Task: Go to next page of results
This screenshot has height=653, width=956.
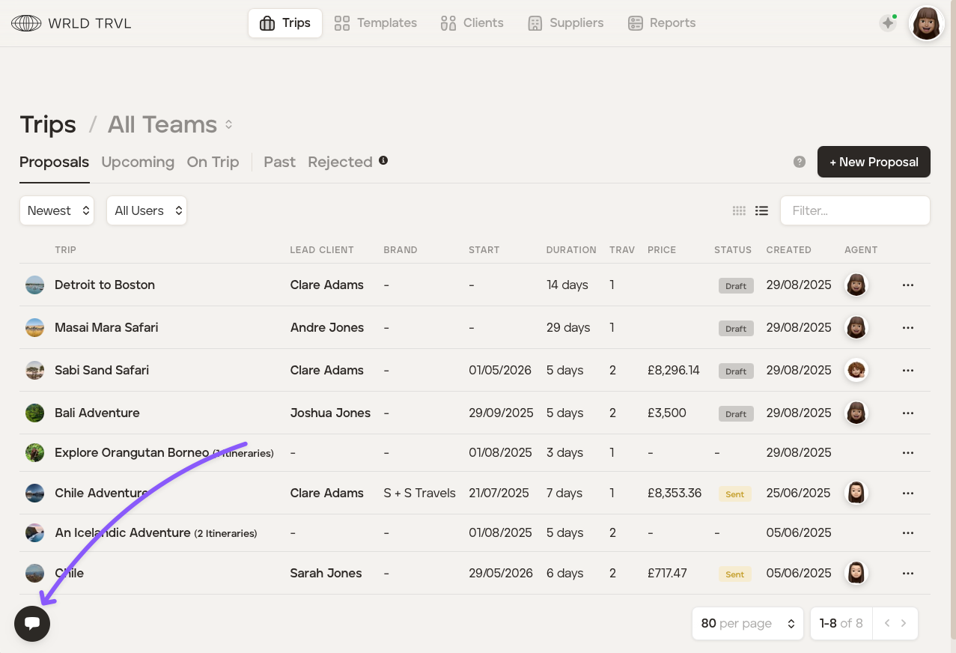Action: tap(904, 623)
